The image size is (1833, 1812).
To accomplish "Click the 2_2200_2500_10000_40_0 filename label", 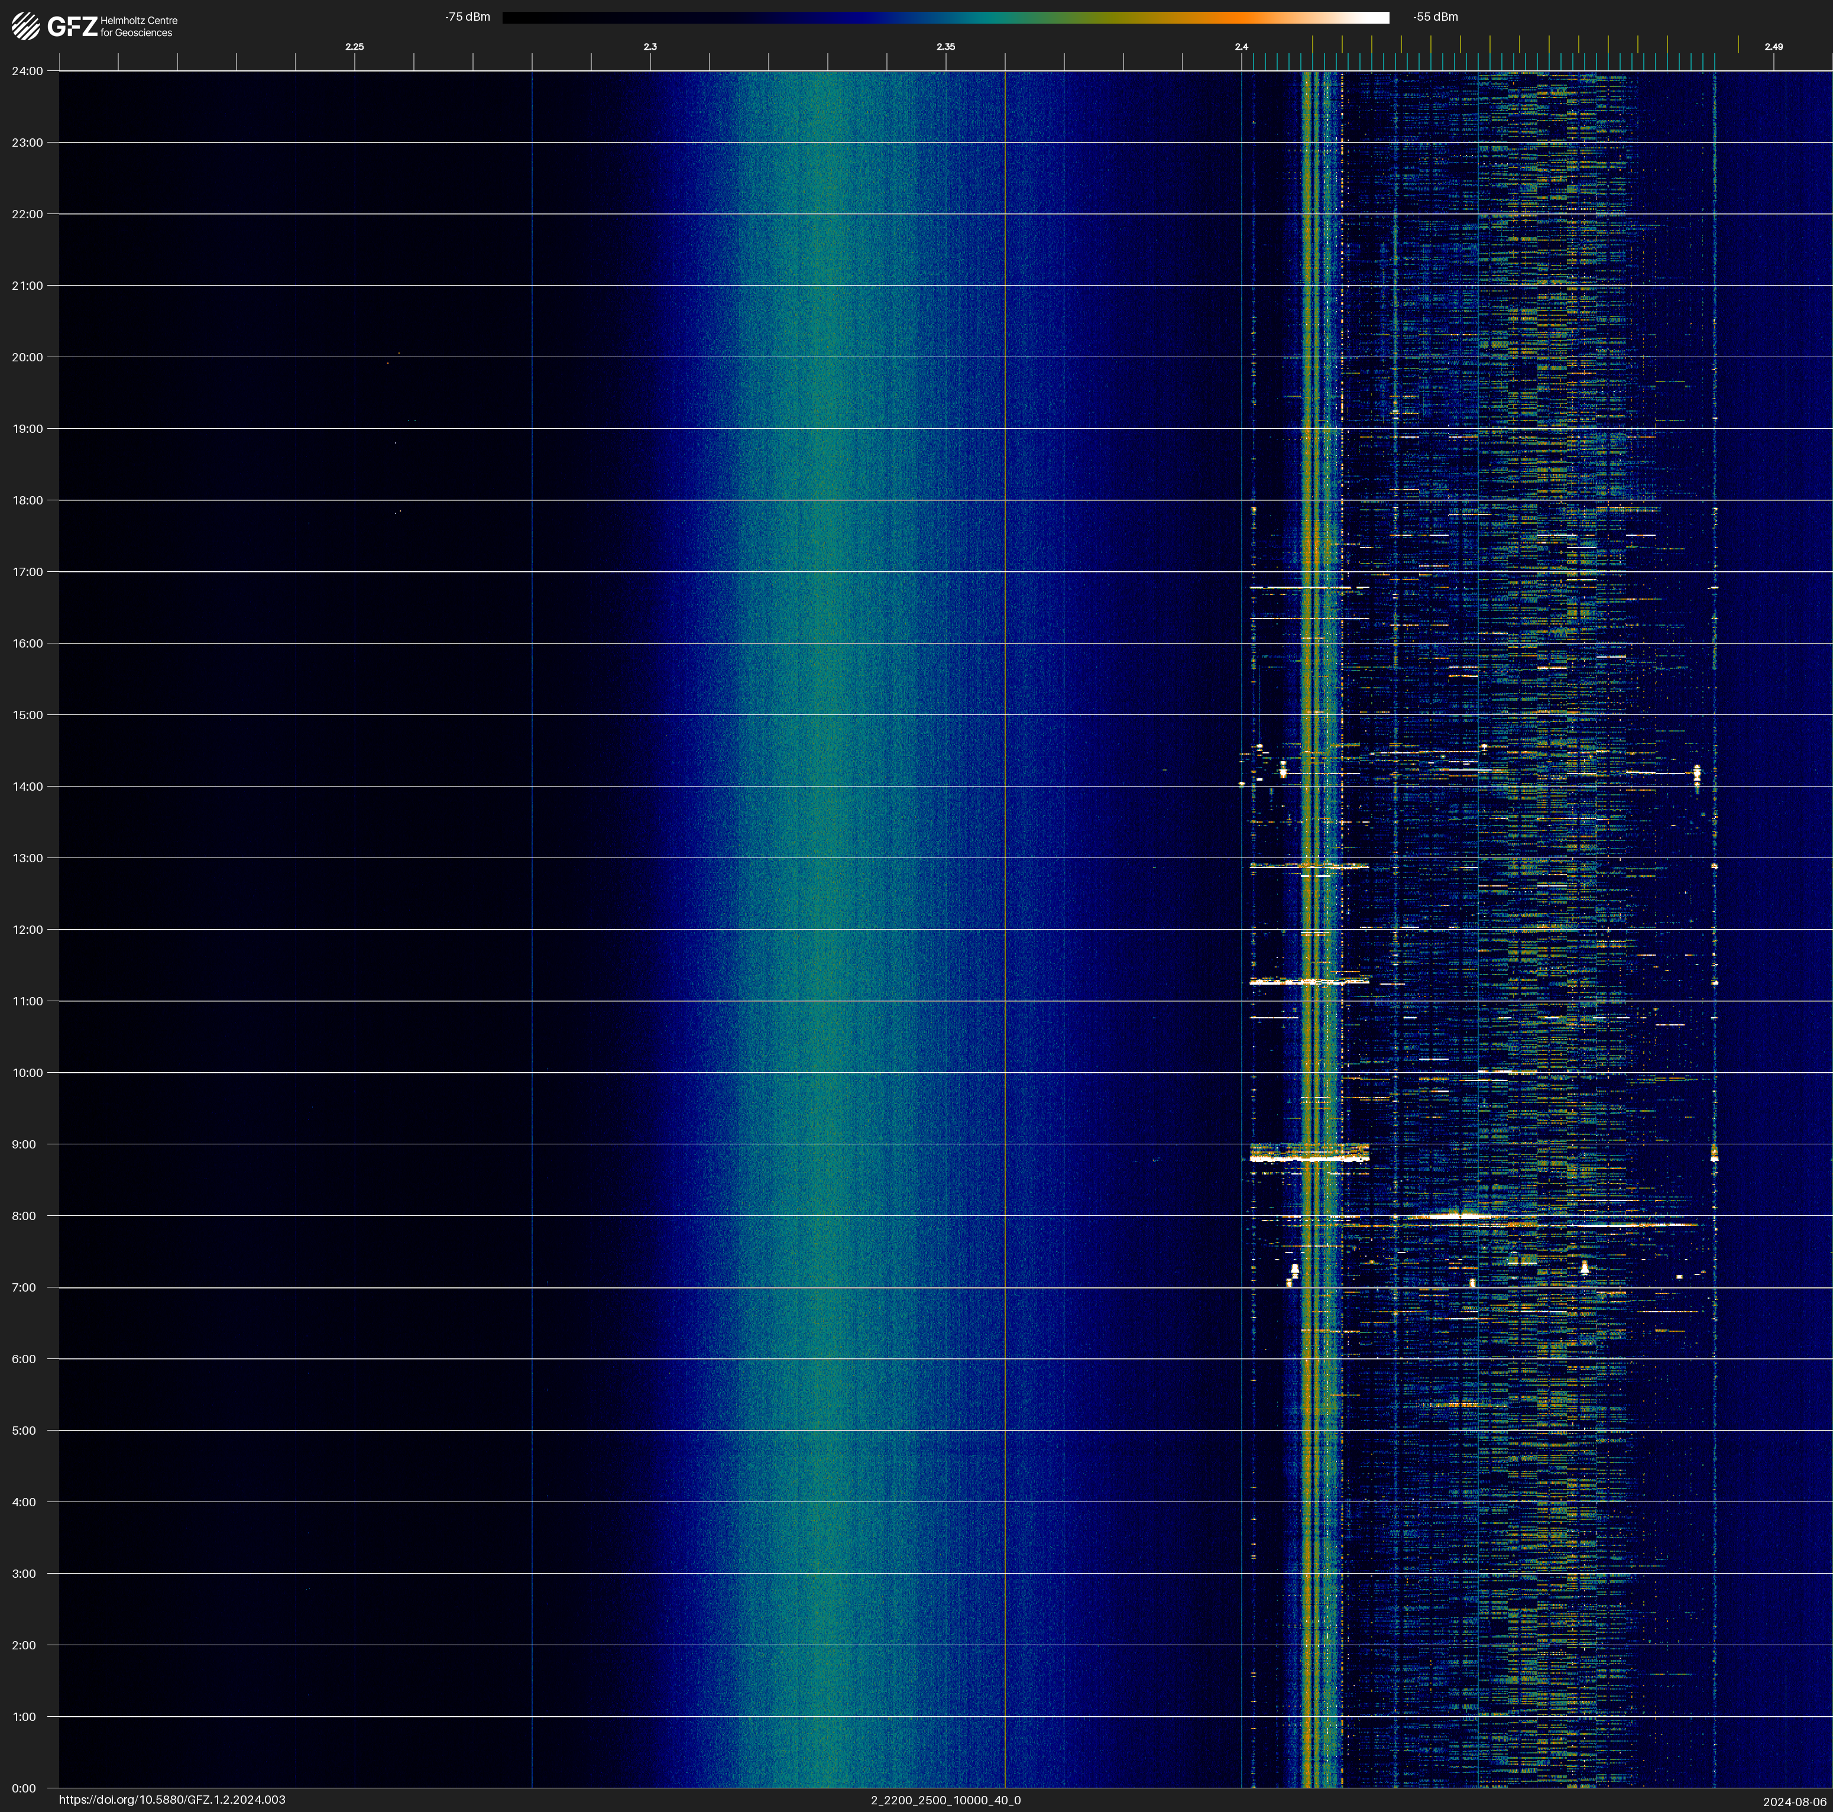I will [x=946, y=1800].
